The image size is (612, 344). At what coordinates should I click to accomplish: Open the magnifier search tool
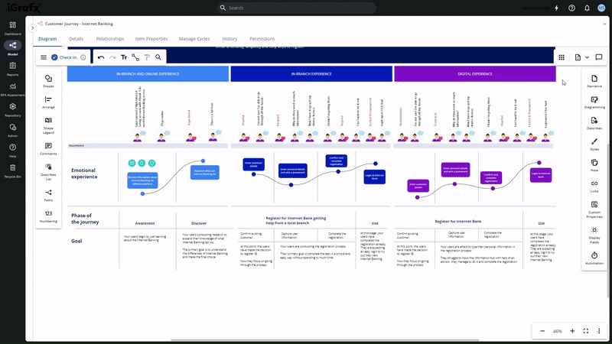[158, 57]
